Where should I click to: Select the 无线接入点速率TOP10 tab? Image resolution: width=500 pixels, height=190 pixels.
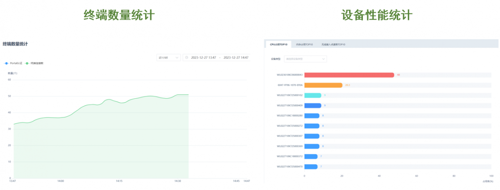point(333,44)
